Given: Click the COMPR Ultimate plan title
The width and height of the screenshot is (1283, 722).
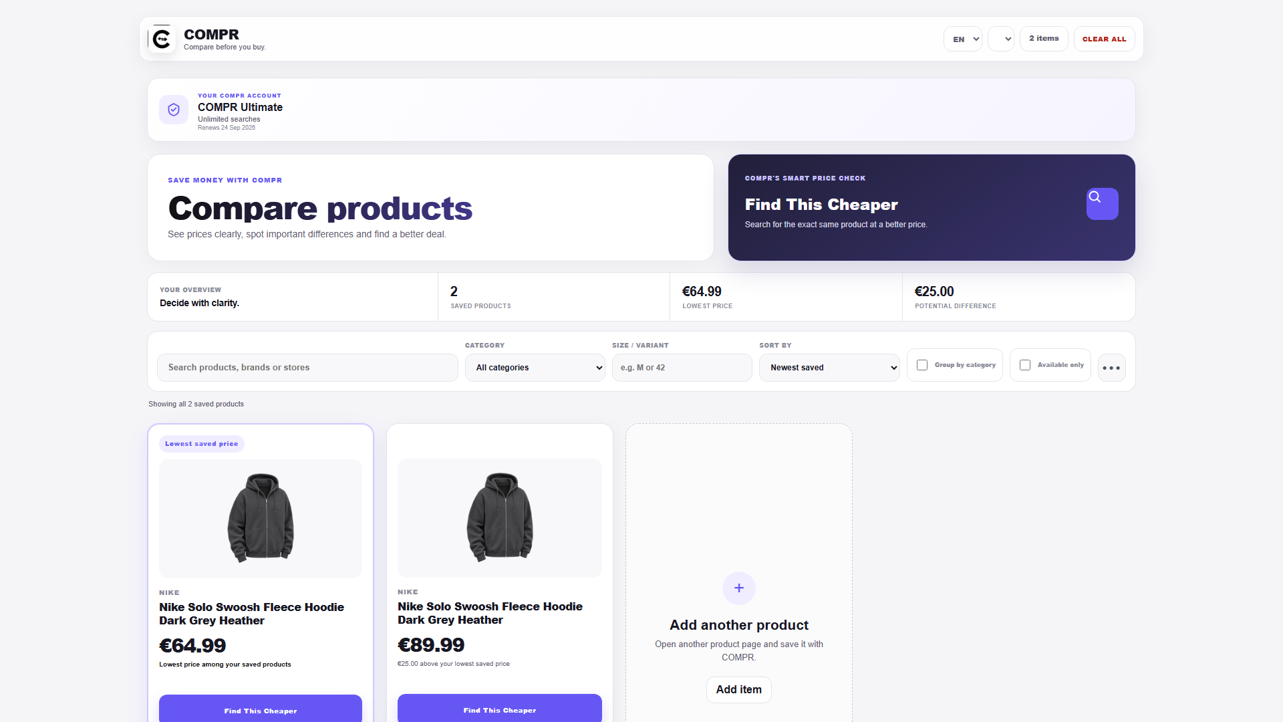Looking at the screenshot, I should [x=240, y=107].
